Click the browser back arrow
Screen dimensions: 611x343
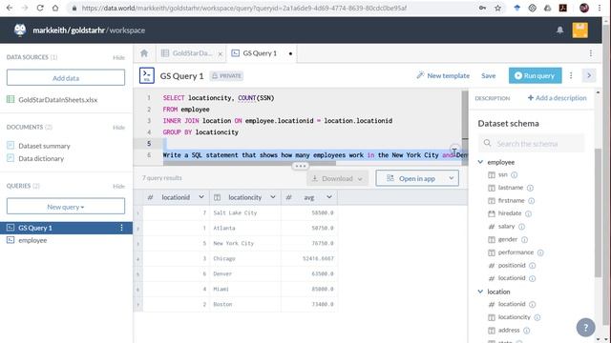click(x=10, y=8)
